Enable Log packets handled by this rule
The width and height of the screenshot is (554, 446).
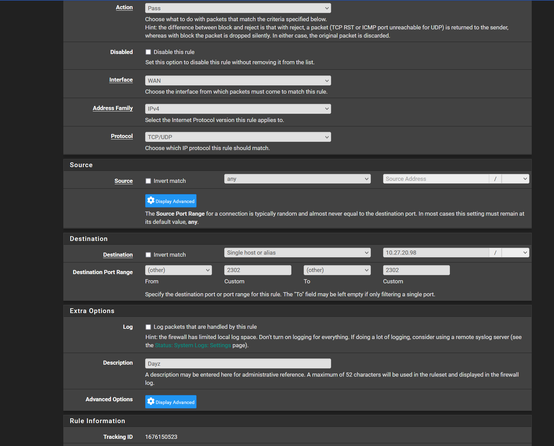[x=148, y=327]
